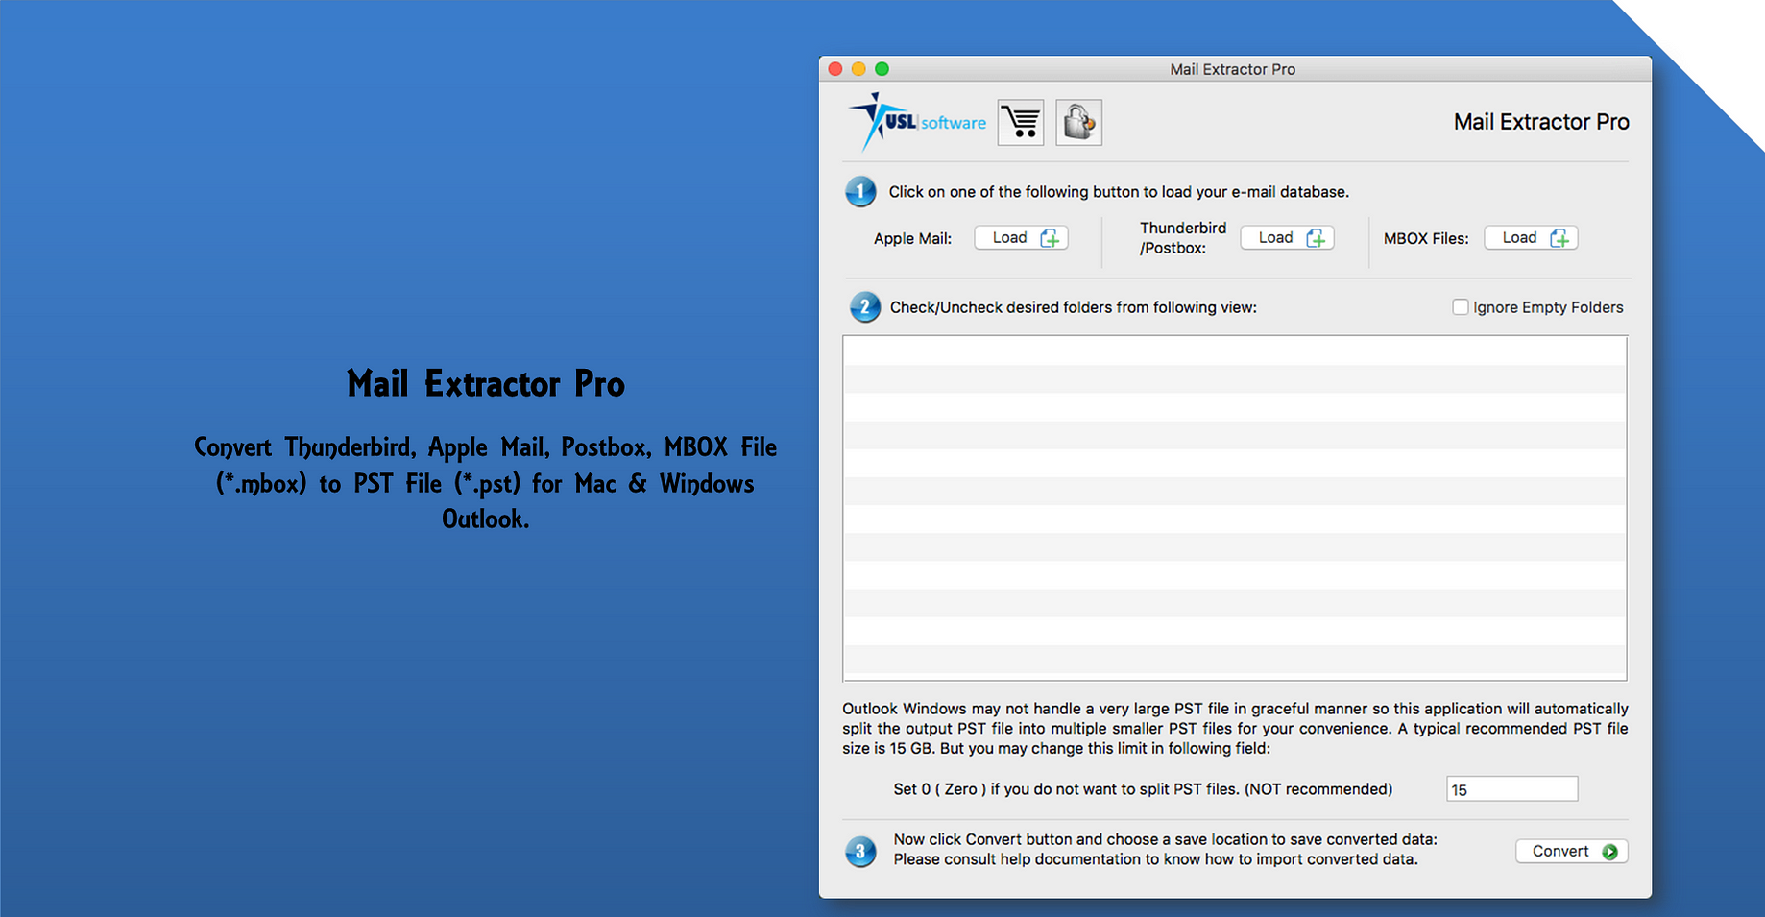Viewport: 1765px width, 917px height.
Task: Click the USL Software logo
Action: (x=917, y=122)
